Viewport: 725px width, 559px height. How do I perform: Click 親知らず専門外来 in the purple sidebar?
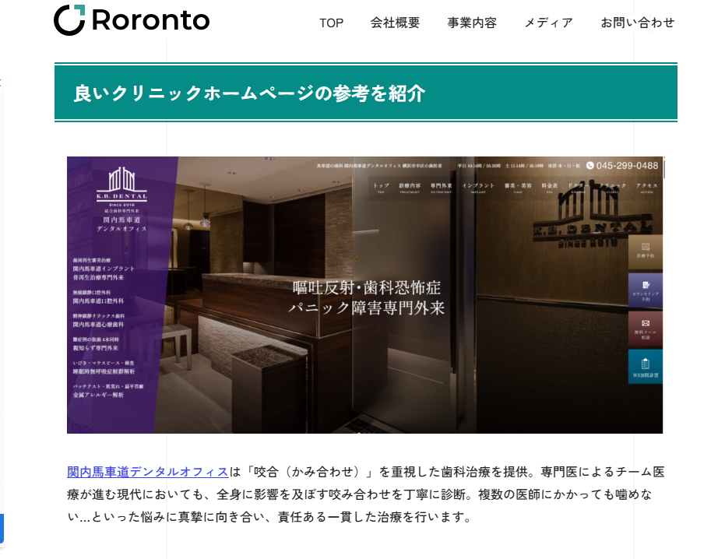click(96, 348)
